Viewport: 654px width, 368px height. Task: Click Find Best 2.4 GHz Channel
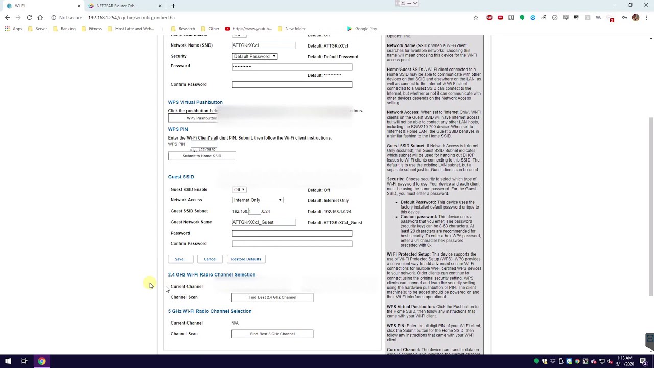tap(272, 297)
